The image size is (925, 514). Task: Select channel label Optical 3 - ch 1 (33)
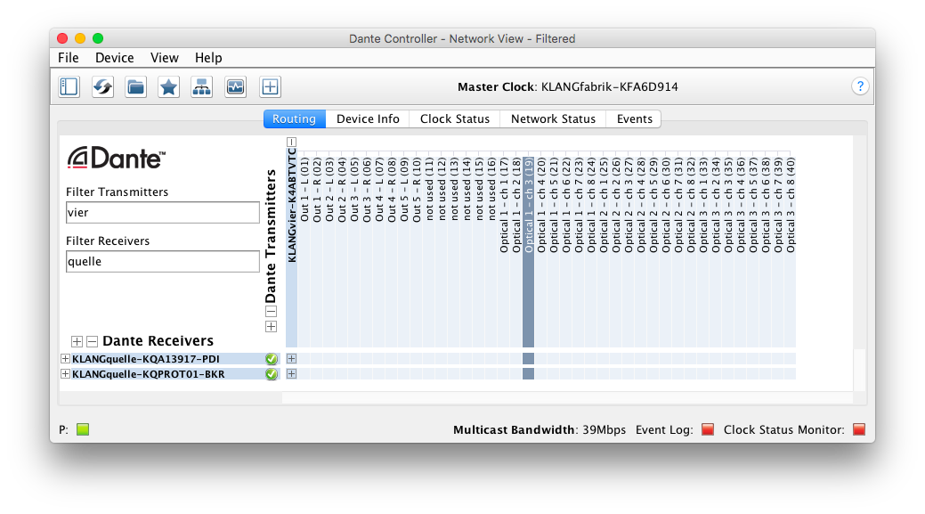click(x=703, y=206)
